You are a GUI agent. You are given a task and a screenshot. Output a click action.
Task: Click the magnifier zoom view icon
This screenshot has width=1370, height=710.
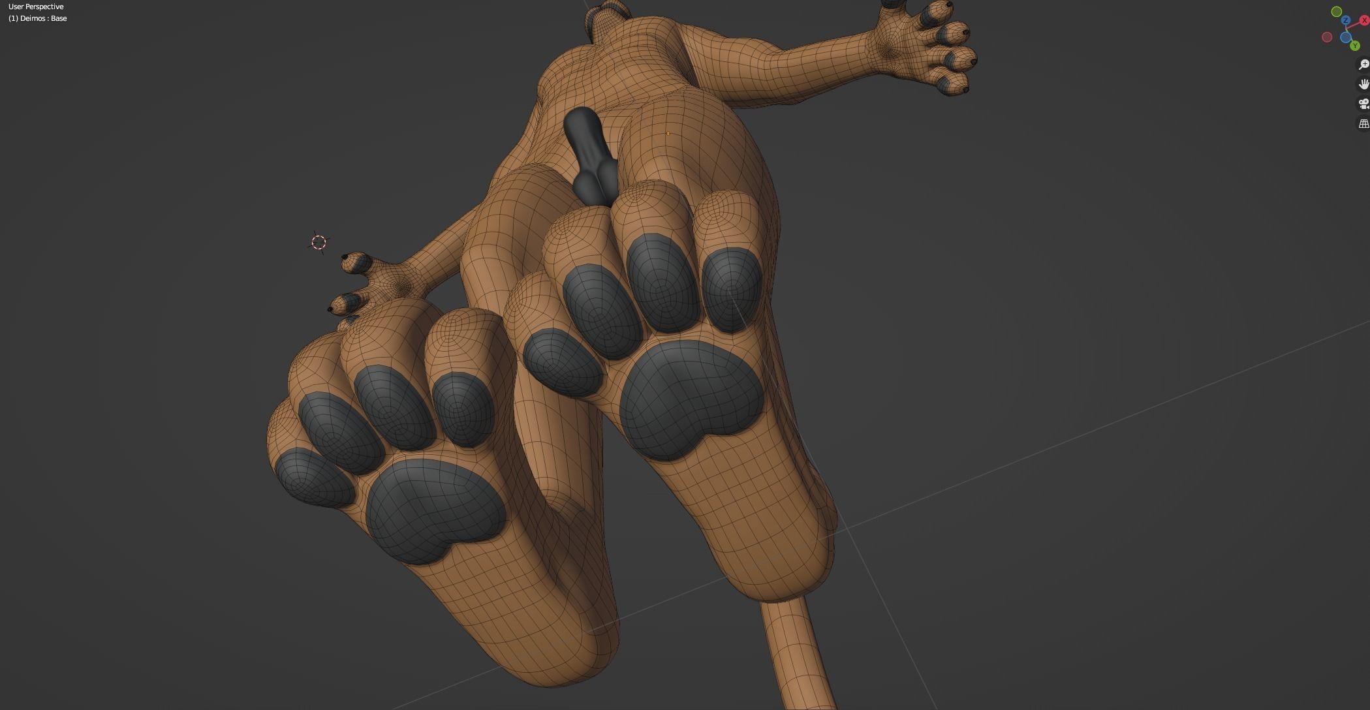point(1364,65)
